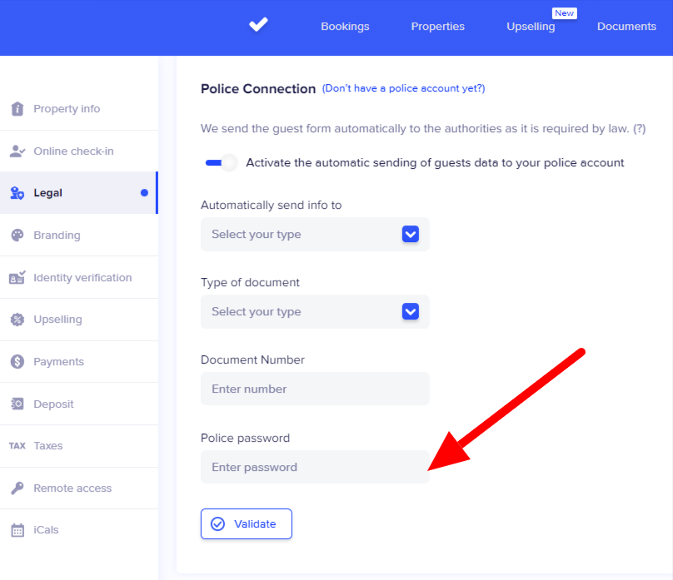673x580 pixels.
Task: Click the Property info building icon
Action: pos(17,109)
